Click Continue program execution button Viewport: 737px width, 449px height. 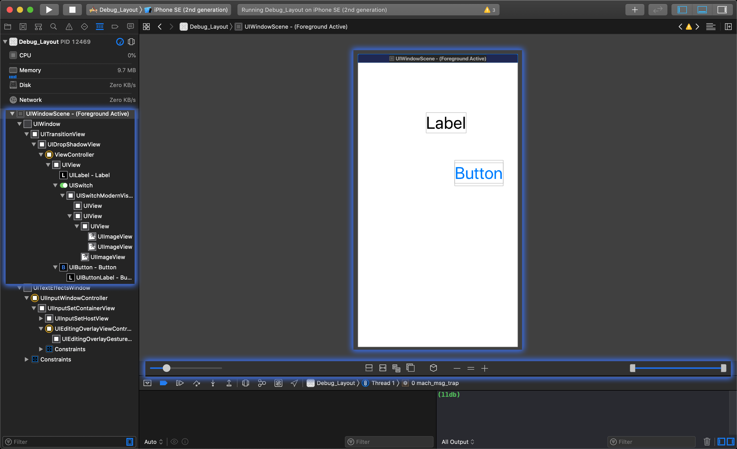[180, 383]
